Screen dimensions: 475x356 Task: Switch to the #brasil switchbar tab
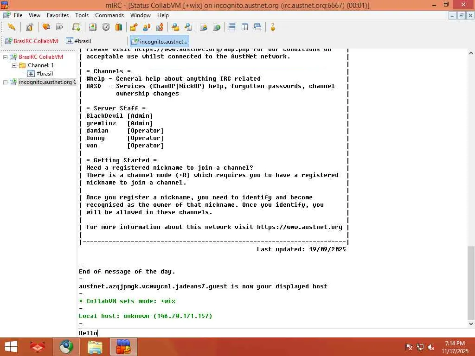pos(79,41)
